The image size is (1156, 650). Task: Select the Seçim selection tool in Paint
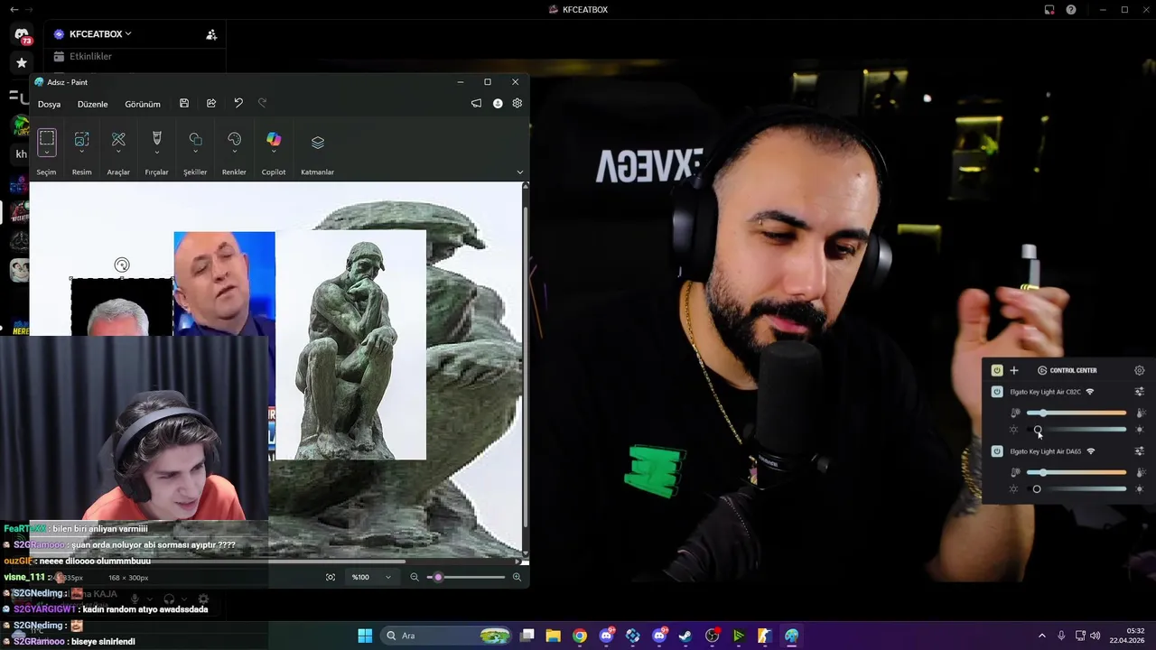pos(46,140)
